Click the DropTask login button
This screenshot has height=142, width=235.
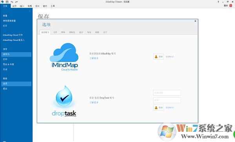click(x=158, y=107)
